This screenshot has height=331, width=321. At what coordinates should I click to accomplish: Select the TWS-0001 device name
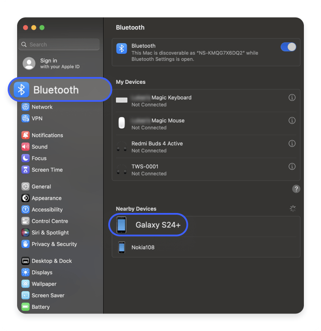145,166
